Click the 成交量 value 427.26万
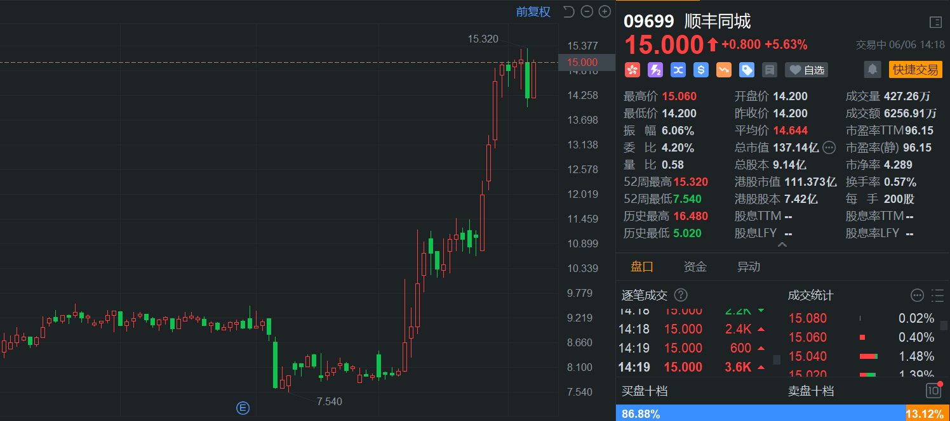Viewport: 950px width, 421px height. 907,96
